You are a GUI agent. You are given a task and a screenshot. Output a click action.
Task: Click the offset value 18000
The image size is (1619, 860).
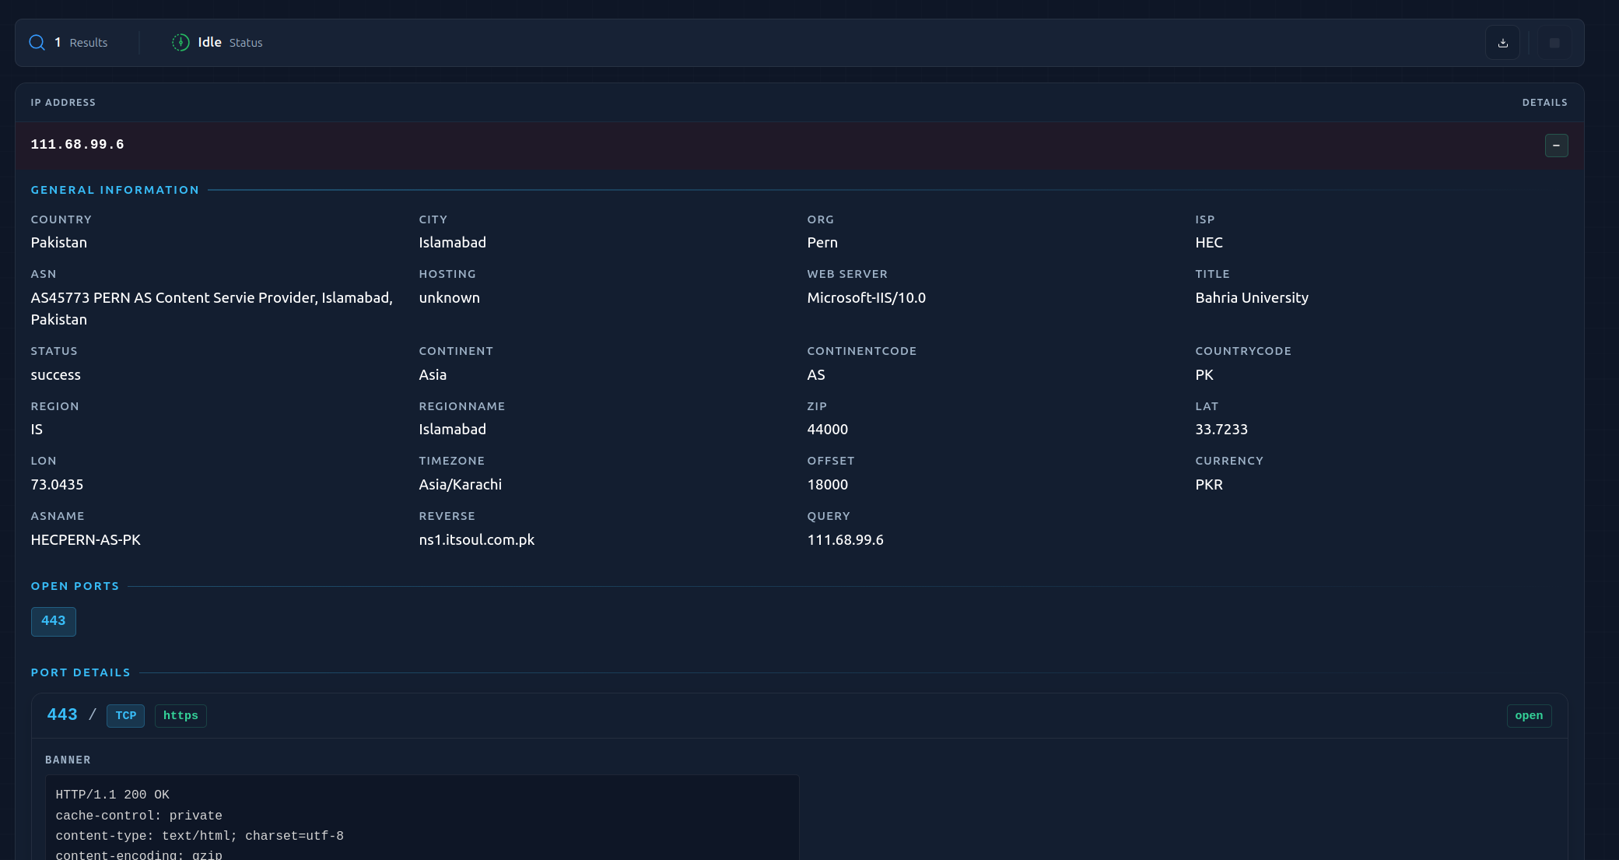click(x=828, y=485)
